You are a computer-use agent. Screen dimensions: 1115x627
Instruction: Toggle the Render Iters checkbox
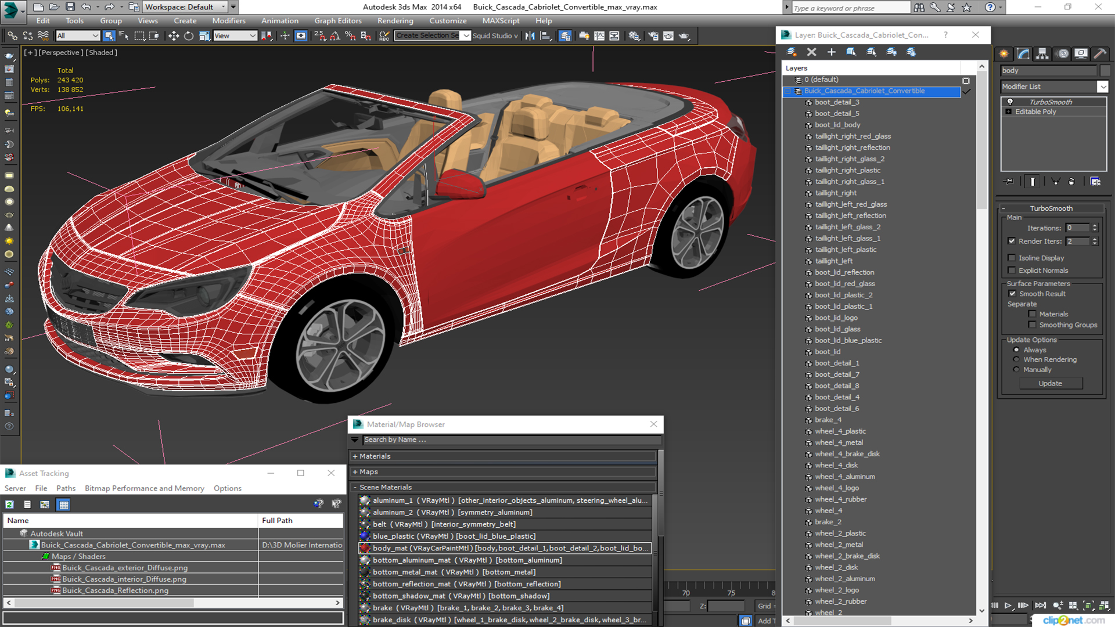[x=1012, y=241]
